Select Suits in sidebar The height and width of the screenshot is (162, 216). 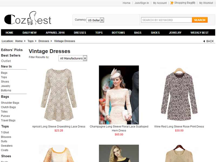4,141
